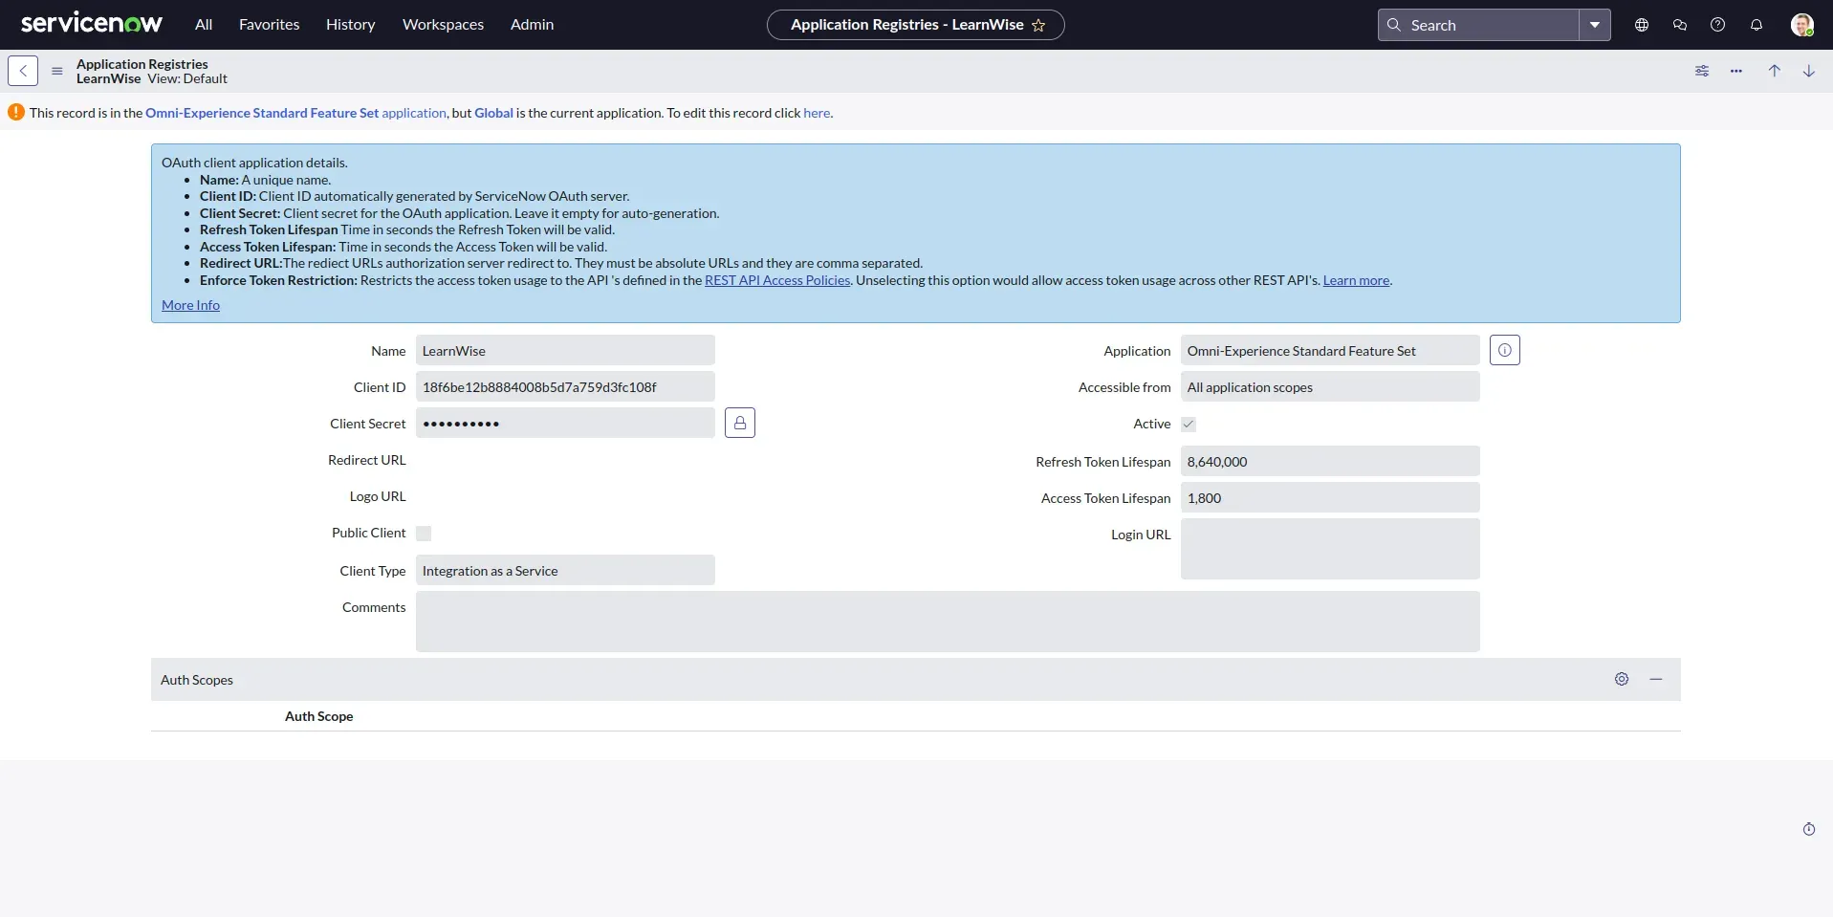Click the Learn more link

(x=1356, y=280)
